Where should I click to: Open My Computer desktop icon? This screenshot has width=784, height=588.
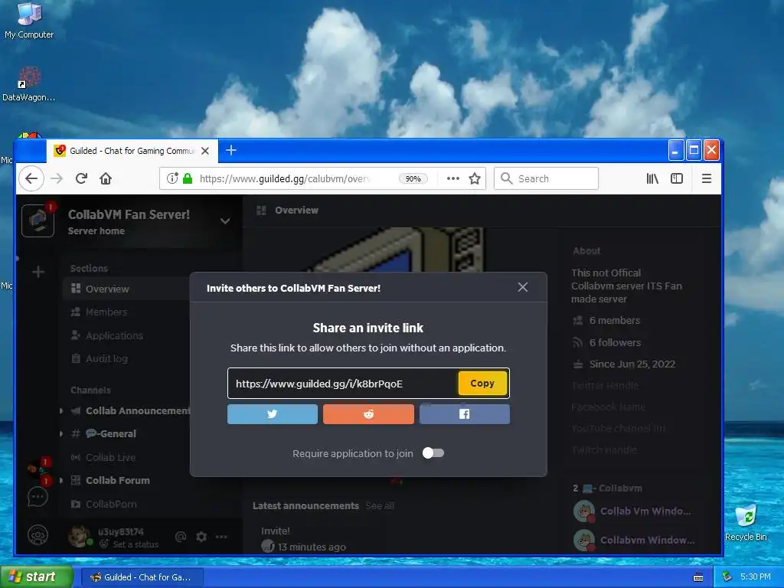pyautogui.click(x=29, y=21)
